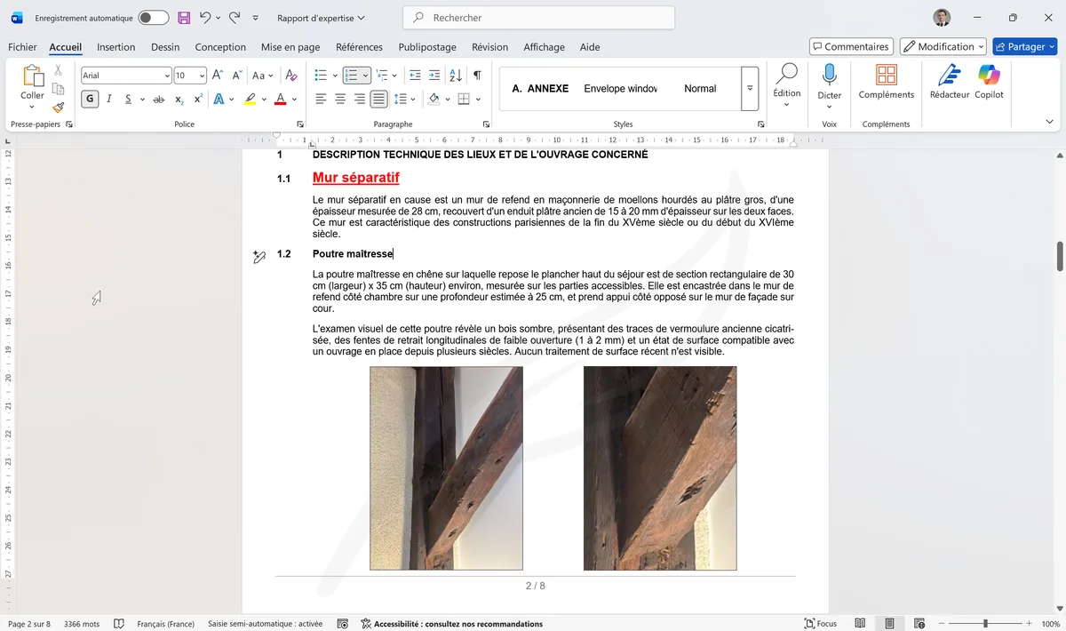
Task: Open the sort dialog with the Trier icon
Action: click(456, 75)
